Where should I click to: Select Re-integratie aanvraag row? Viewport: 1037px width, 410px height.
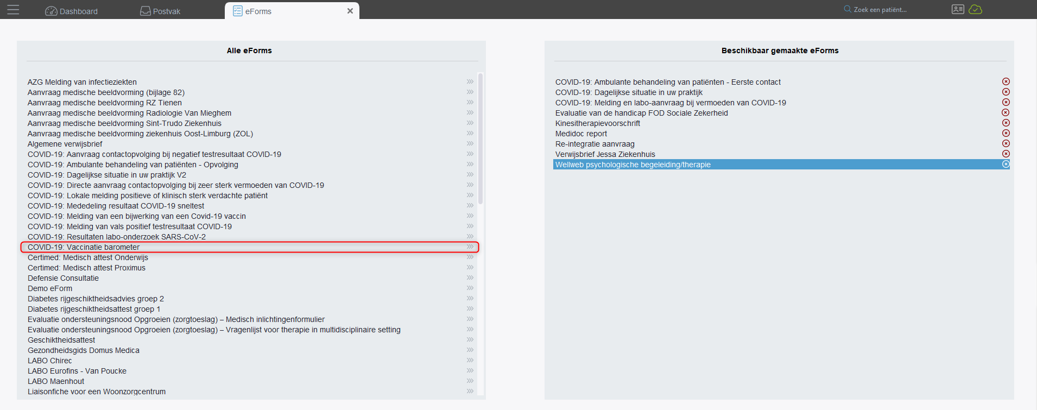[x=781, y=144]
